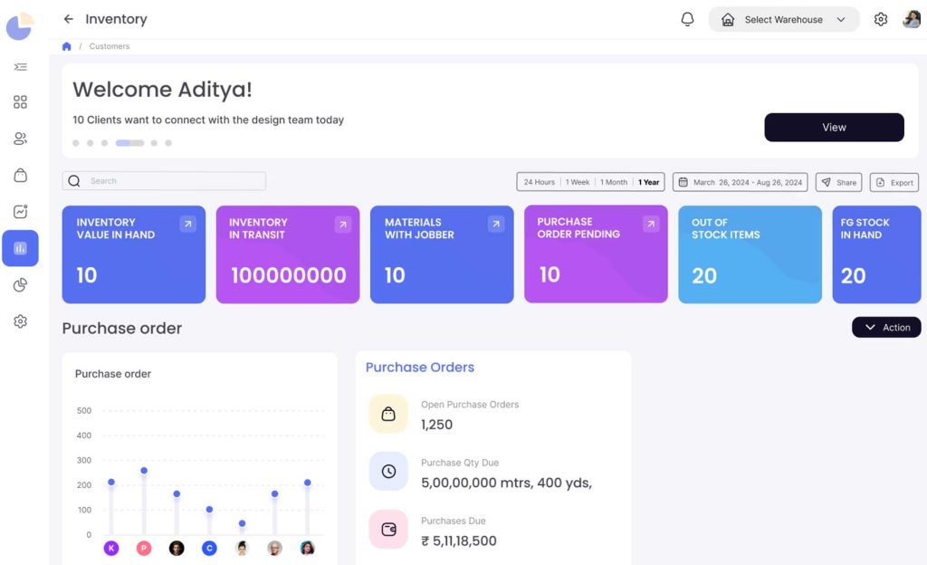Switch to the 1 Year tab
This screenshot has height=565, width=927.
pyautogui.click(x=648, y=181)
